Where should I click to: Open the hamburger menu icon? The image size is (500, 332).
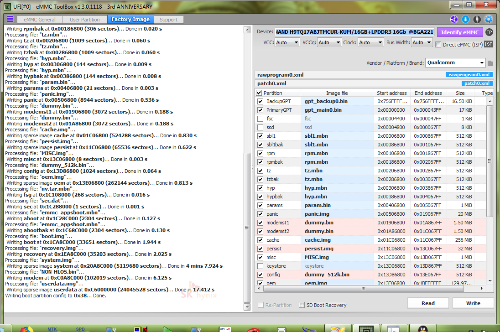(x=10, y=19)
